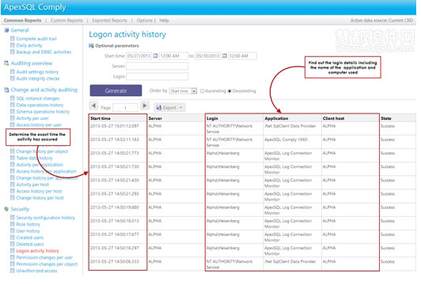421x284 pixels.
Task: Click icon beside Daily activity report
Action: click(13, 45)
